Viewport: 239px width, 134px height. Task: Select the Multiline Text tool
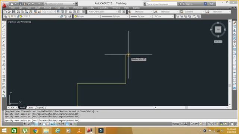click(x=4, y=92)
